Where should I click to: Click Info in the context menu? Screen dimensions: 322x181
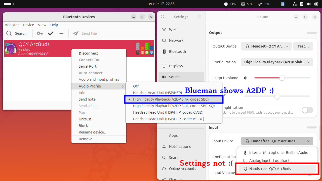coord(99,93)
